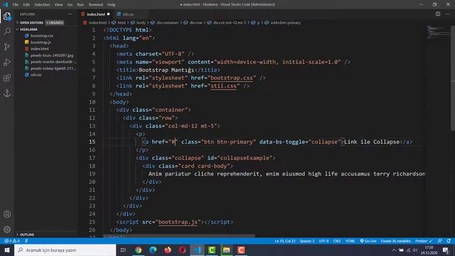455x256 pixels.
Task: Start Go Live server
Action: 368,241
